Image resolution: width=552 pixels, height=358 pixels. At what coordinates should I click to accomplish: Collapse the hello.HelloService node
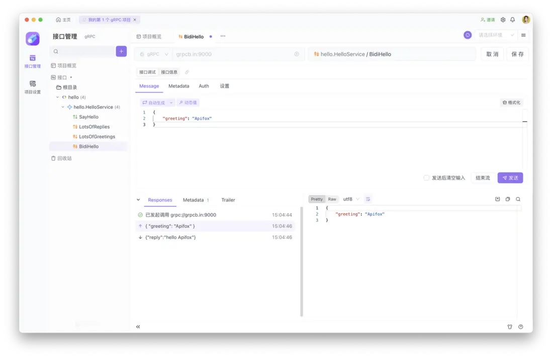click(63, 107)
